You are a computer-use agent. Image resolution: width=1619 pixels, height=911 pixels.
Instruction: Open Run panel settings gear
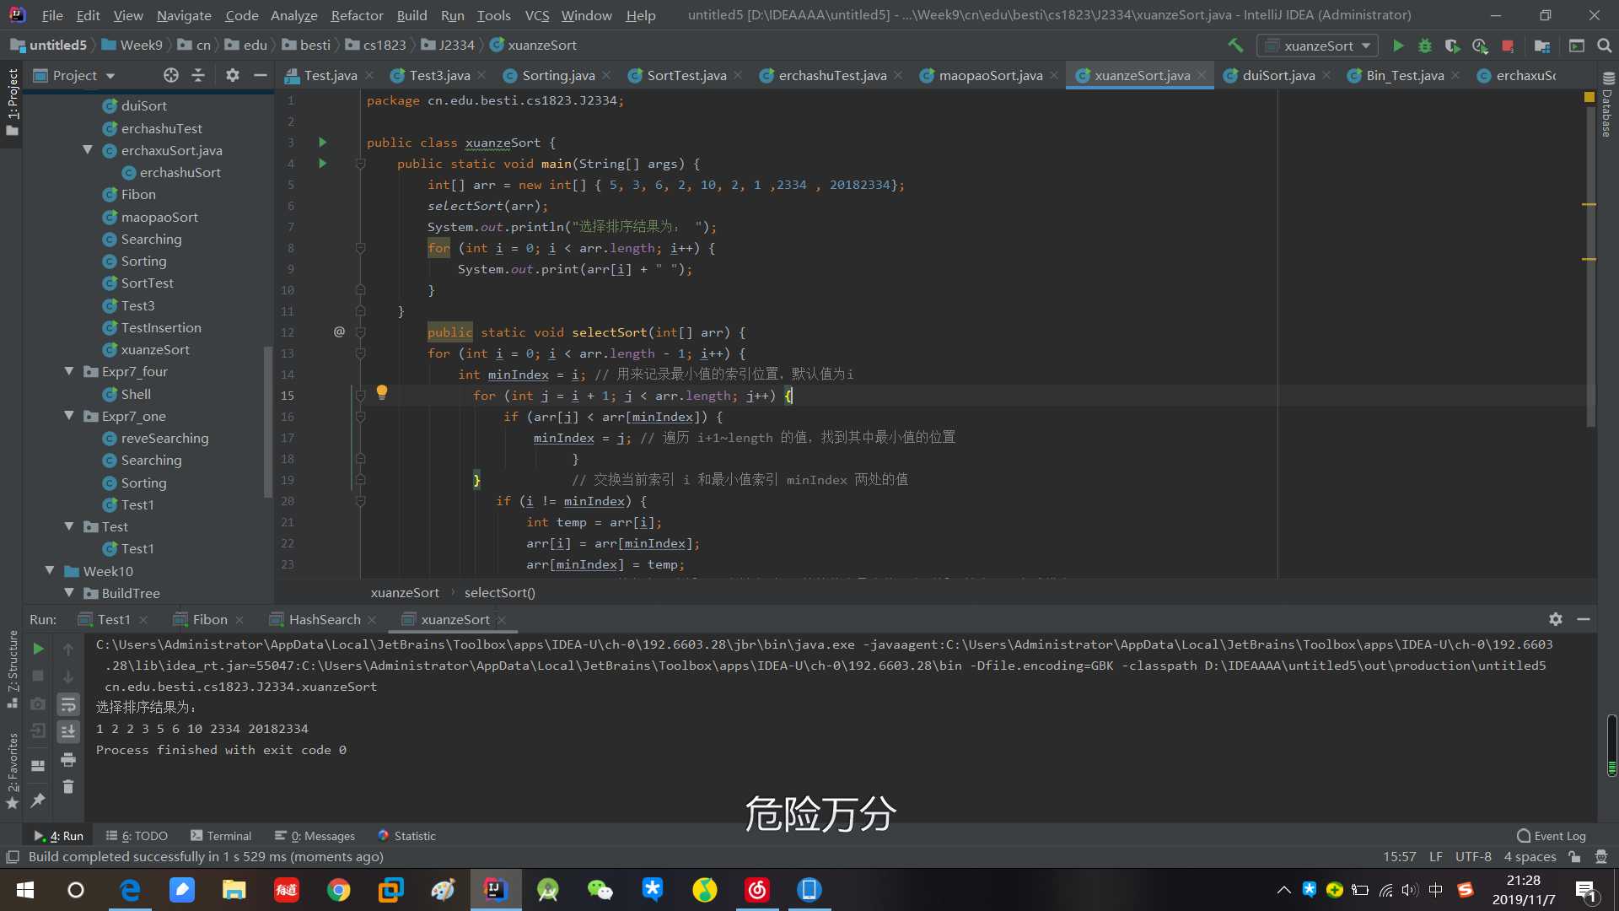1556,619
